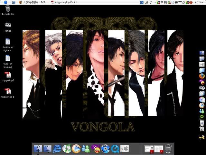This screenshot has width=206, height=155.
Task: Click the yellow tools icon below right dock
Action: coord(202,137)
